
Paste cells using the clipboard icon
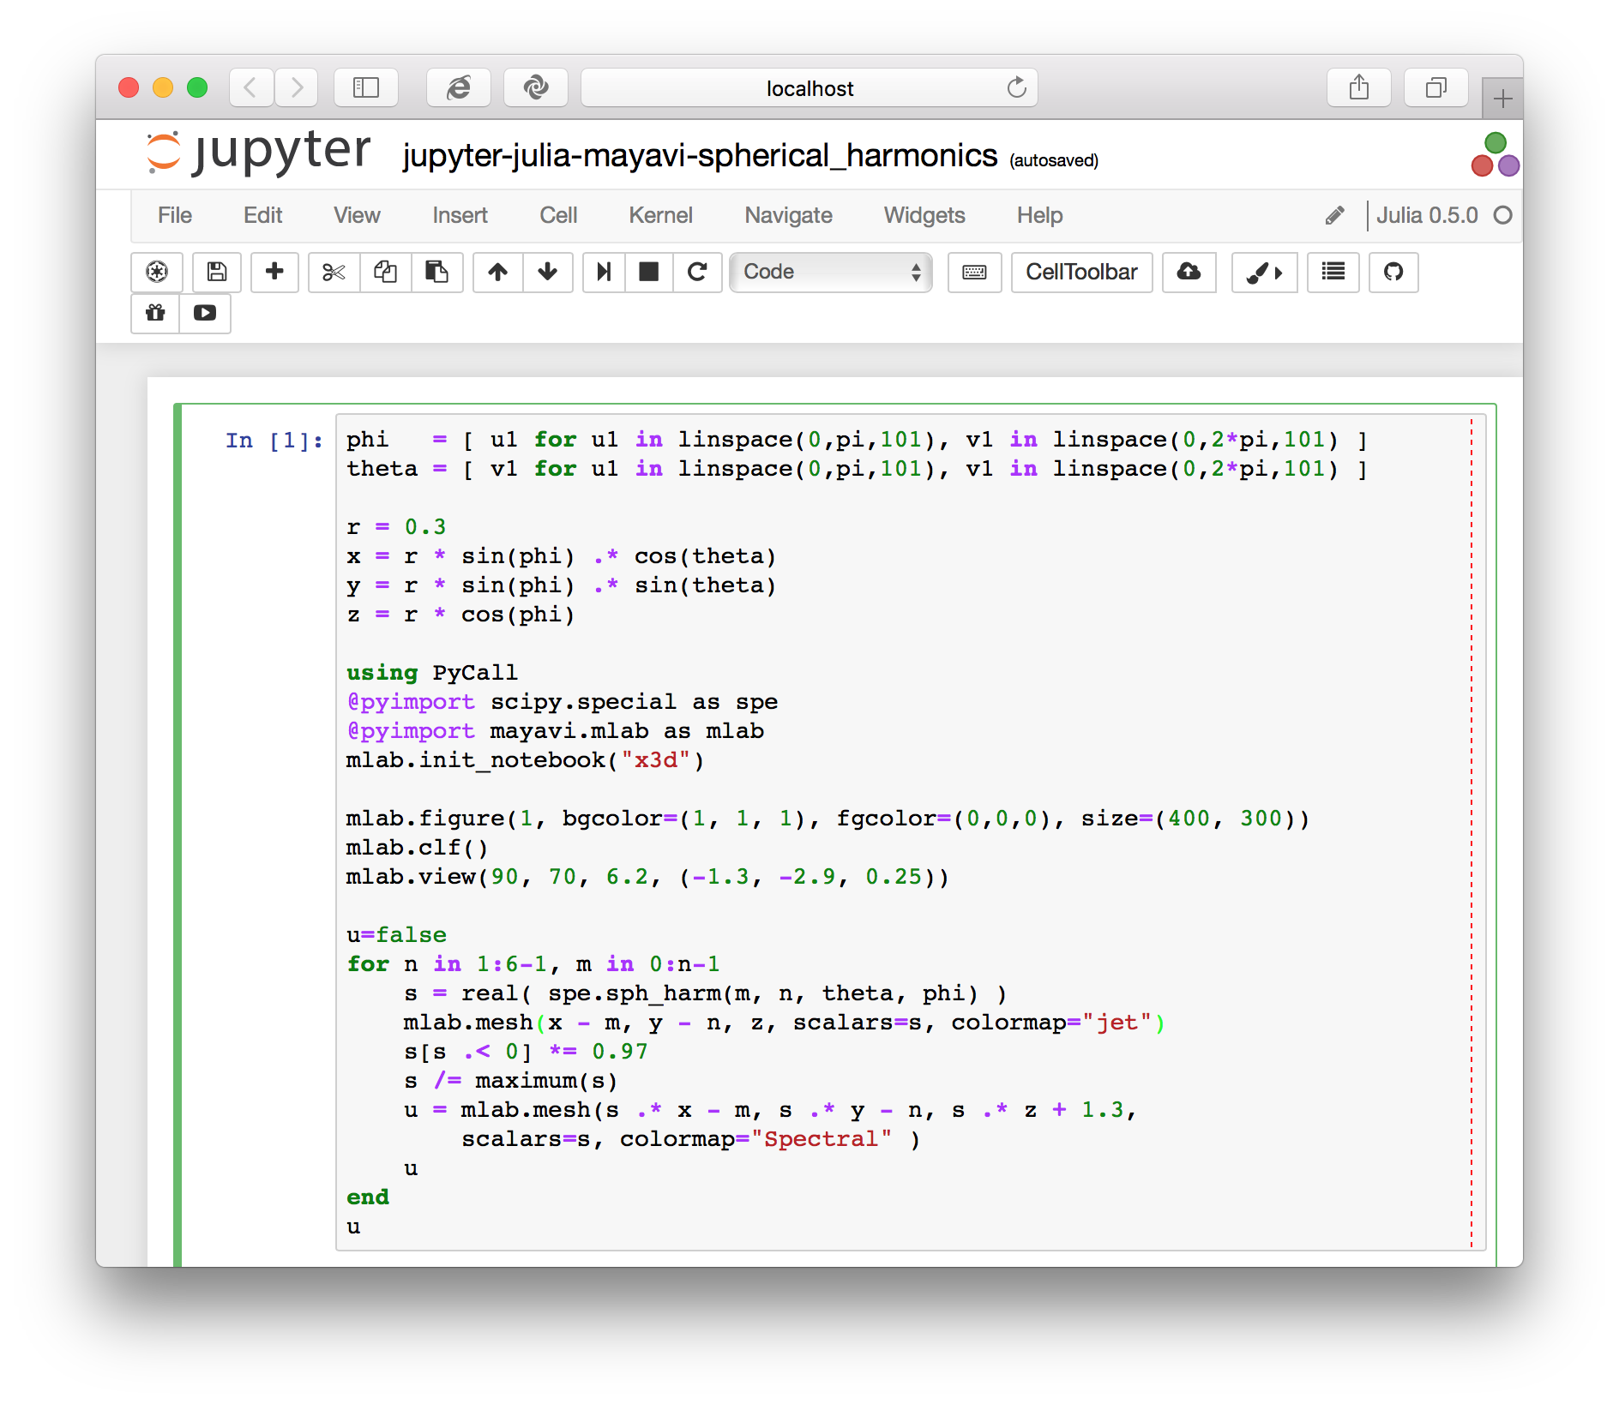[437, 272]
